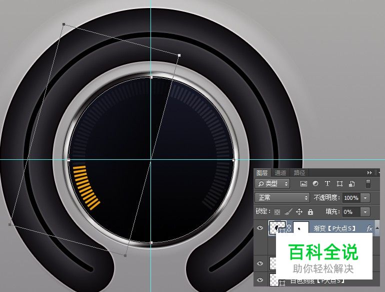
Task: Lock layer position move icon
Action: click(x=299, y=211)
